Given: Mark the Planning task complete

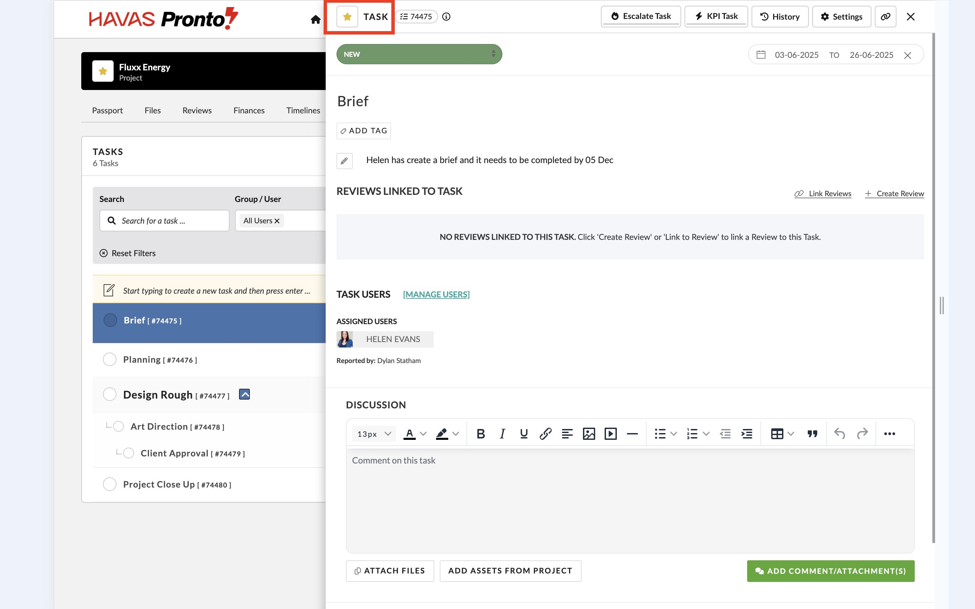Looking at the screenshot, I should (x=110, y=359).
